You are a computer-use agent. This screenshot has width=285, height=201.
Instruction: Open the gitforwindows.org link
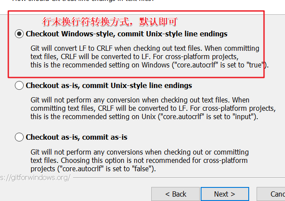pyautogui.click(x=35, y=177)
